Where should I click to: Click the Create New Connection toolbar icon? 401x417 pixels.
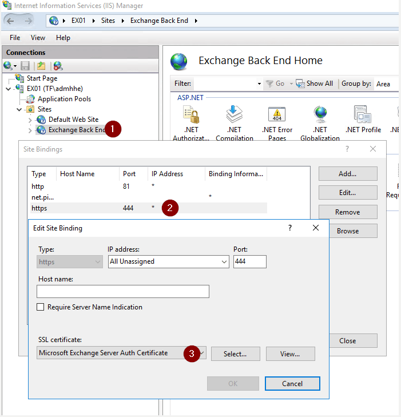(10, 65)
